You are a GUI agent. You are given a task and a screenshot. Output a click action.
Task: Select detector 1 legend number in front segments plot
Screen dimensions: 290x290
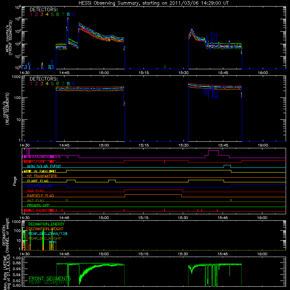click(x=31, y=14)
